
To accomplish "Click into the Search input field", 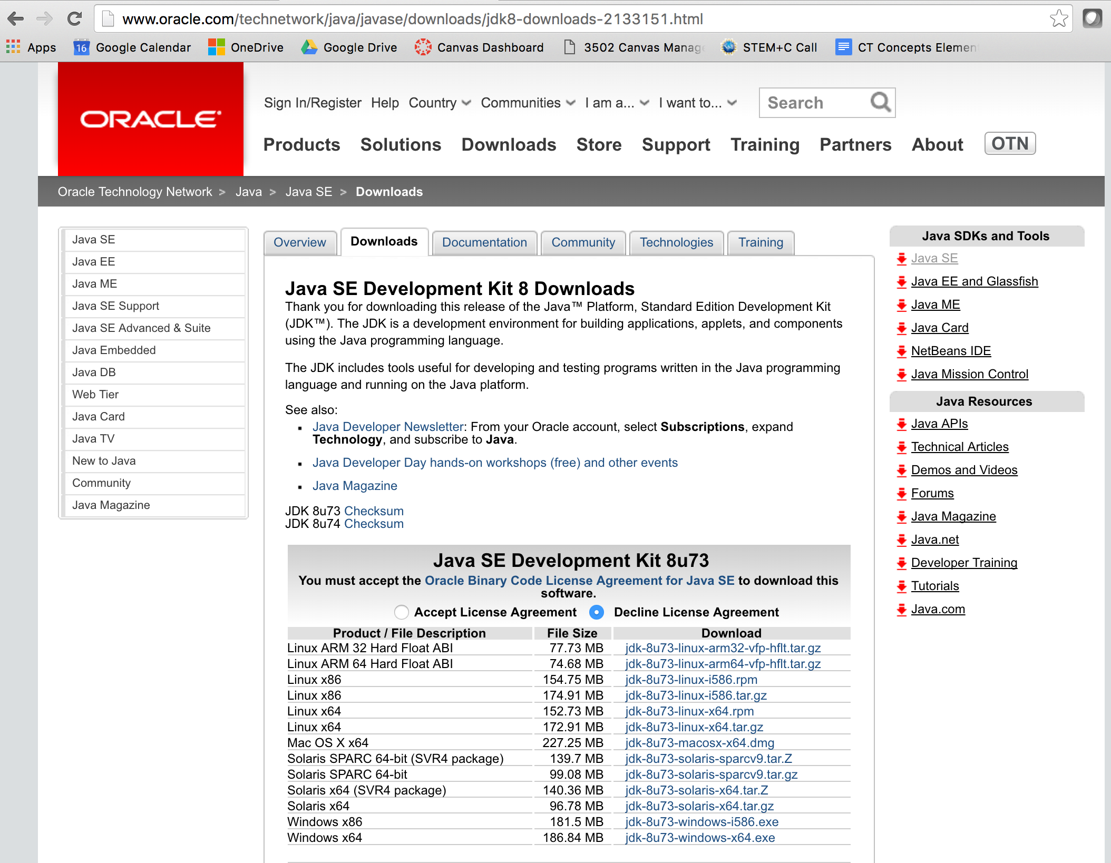I will [814, 103].
